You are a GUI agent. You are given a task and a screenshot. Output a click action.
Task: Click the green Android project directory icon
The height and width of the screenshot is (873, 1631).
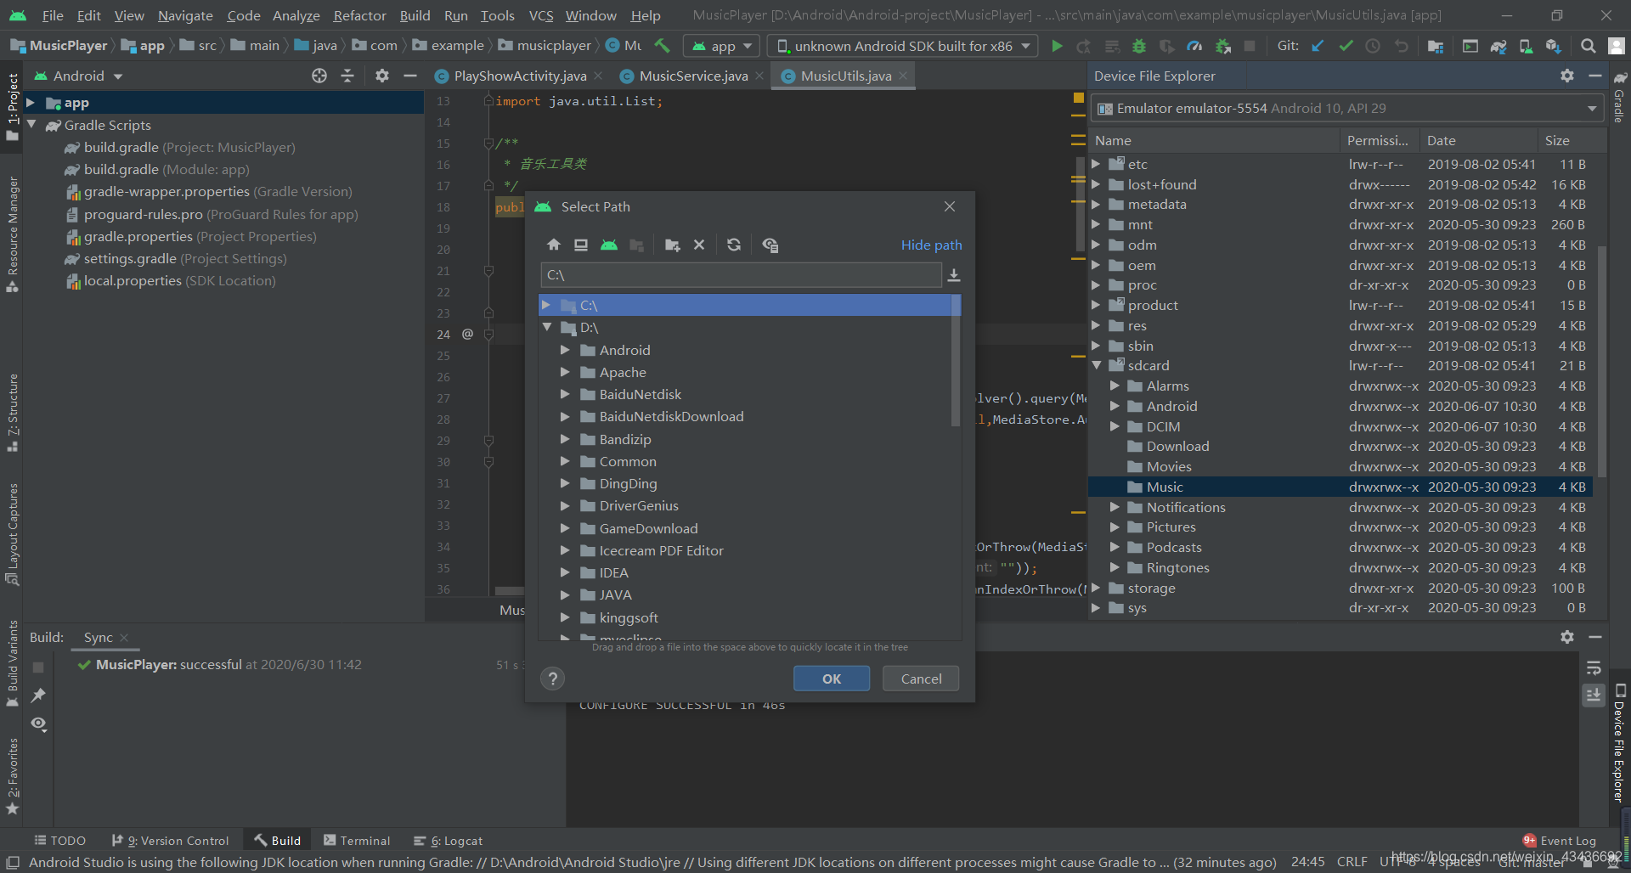click(x=609, y=245)
